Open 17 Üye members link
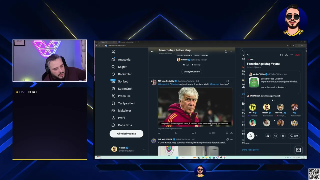Viewport: 320px width, 180px height. 186,65
